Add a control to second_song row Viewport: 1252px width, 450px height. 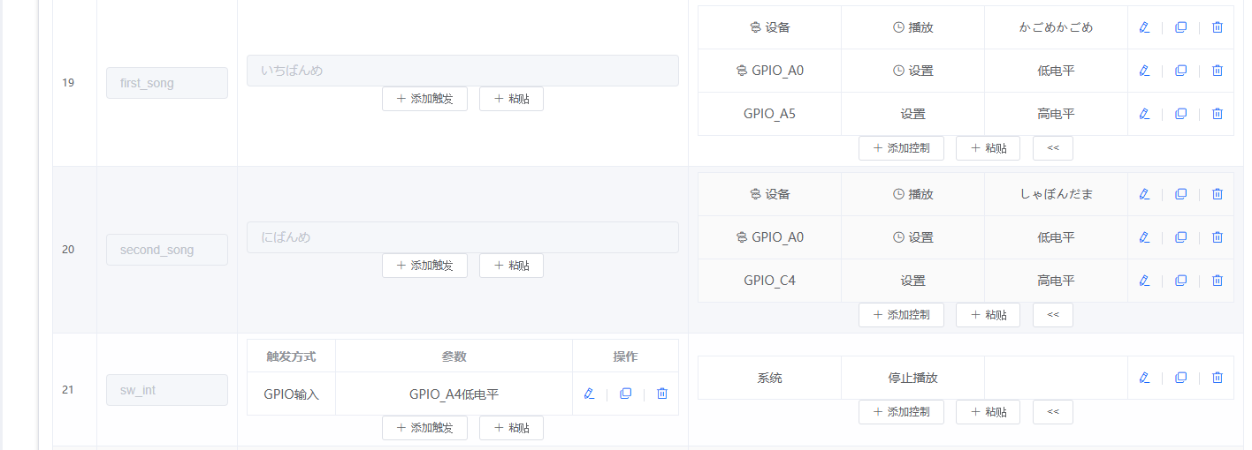pyautogui.click(x=901, y=315)
